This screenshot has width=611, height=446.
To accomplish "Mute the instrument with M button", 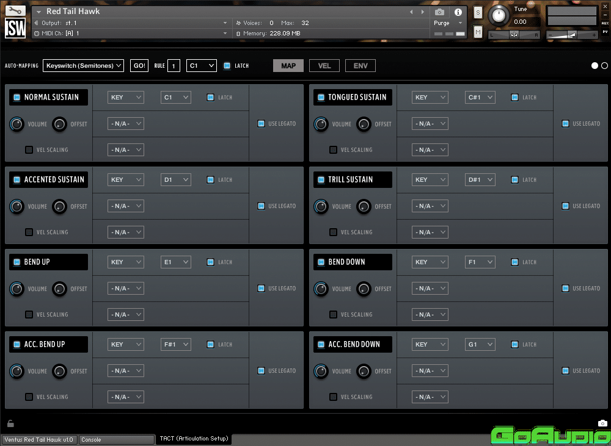I will click(478, 32).
